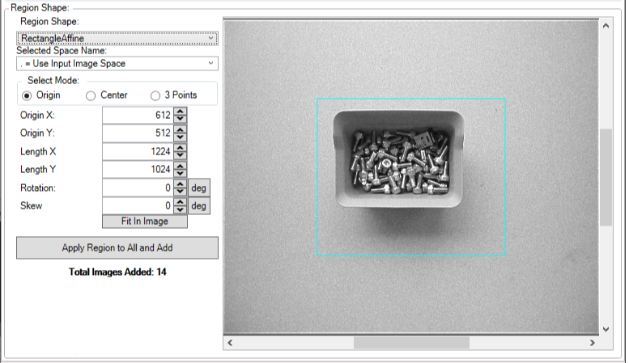Decrease Rotation with down arrow
This screenshot has width=629, height=363.
[x=180, y=191]
